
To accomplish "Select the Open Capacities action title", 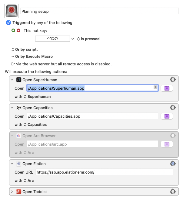I will [38, 108].
